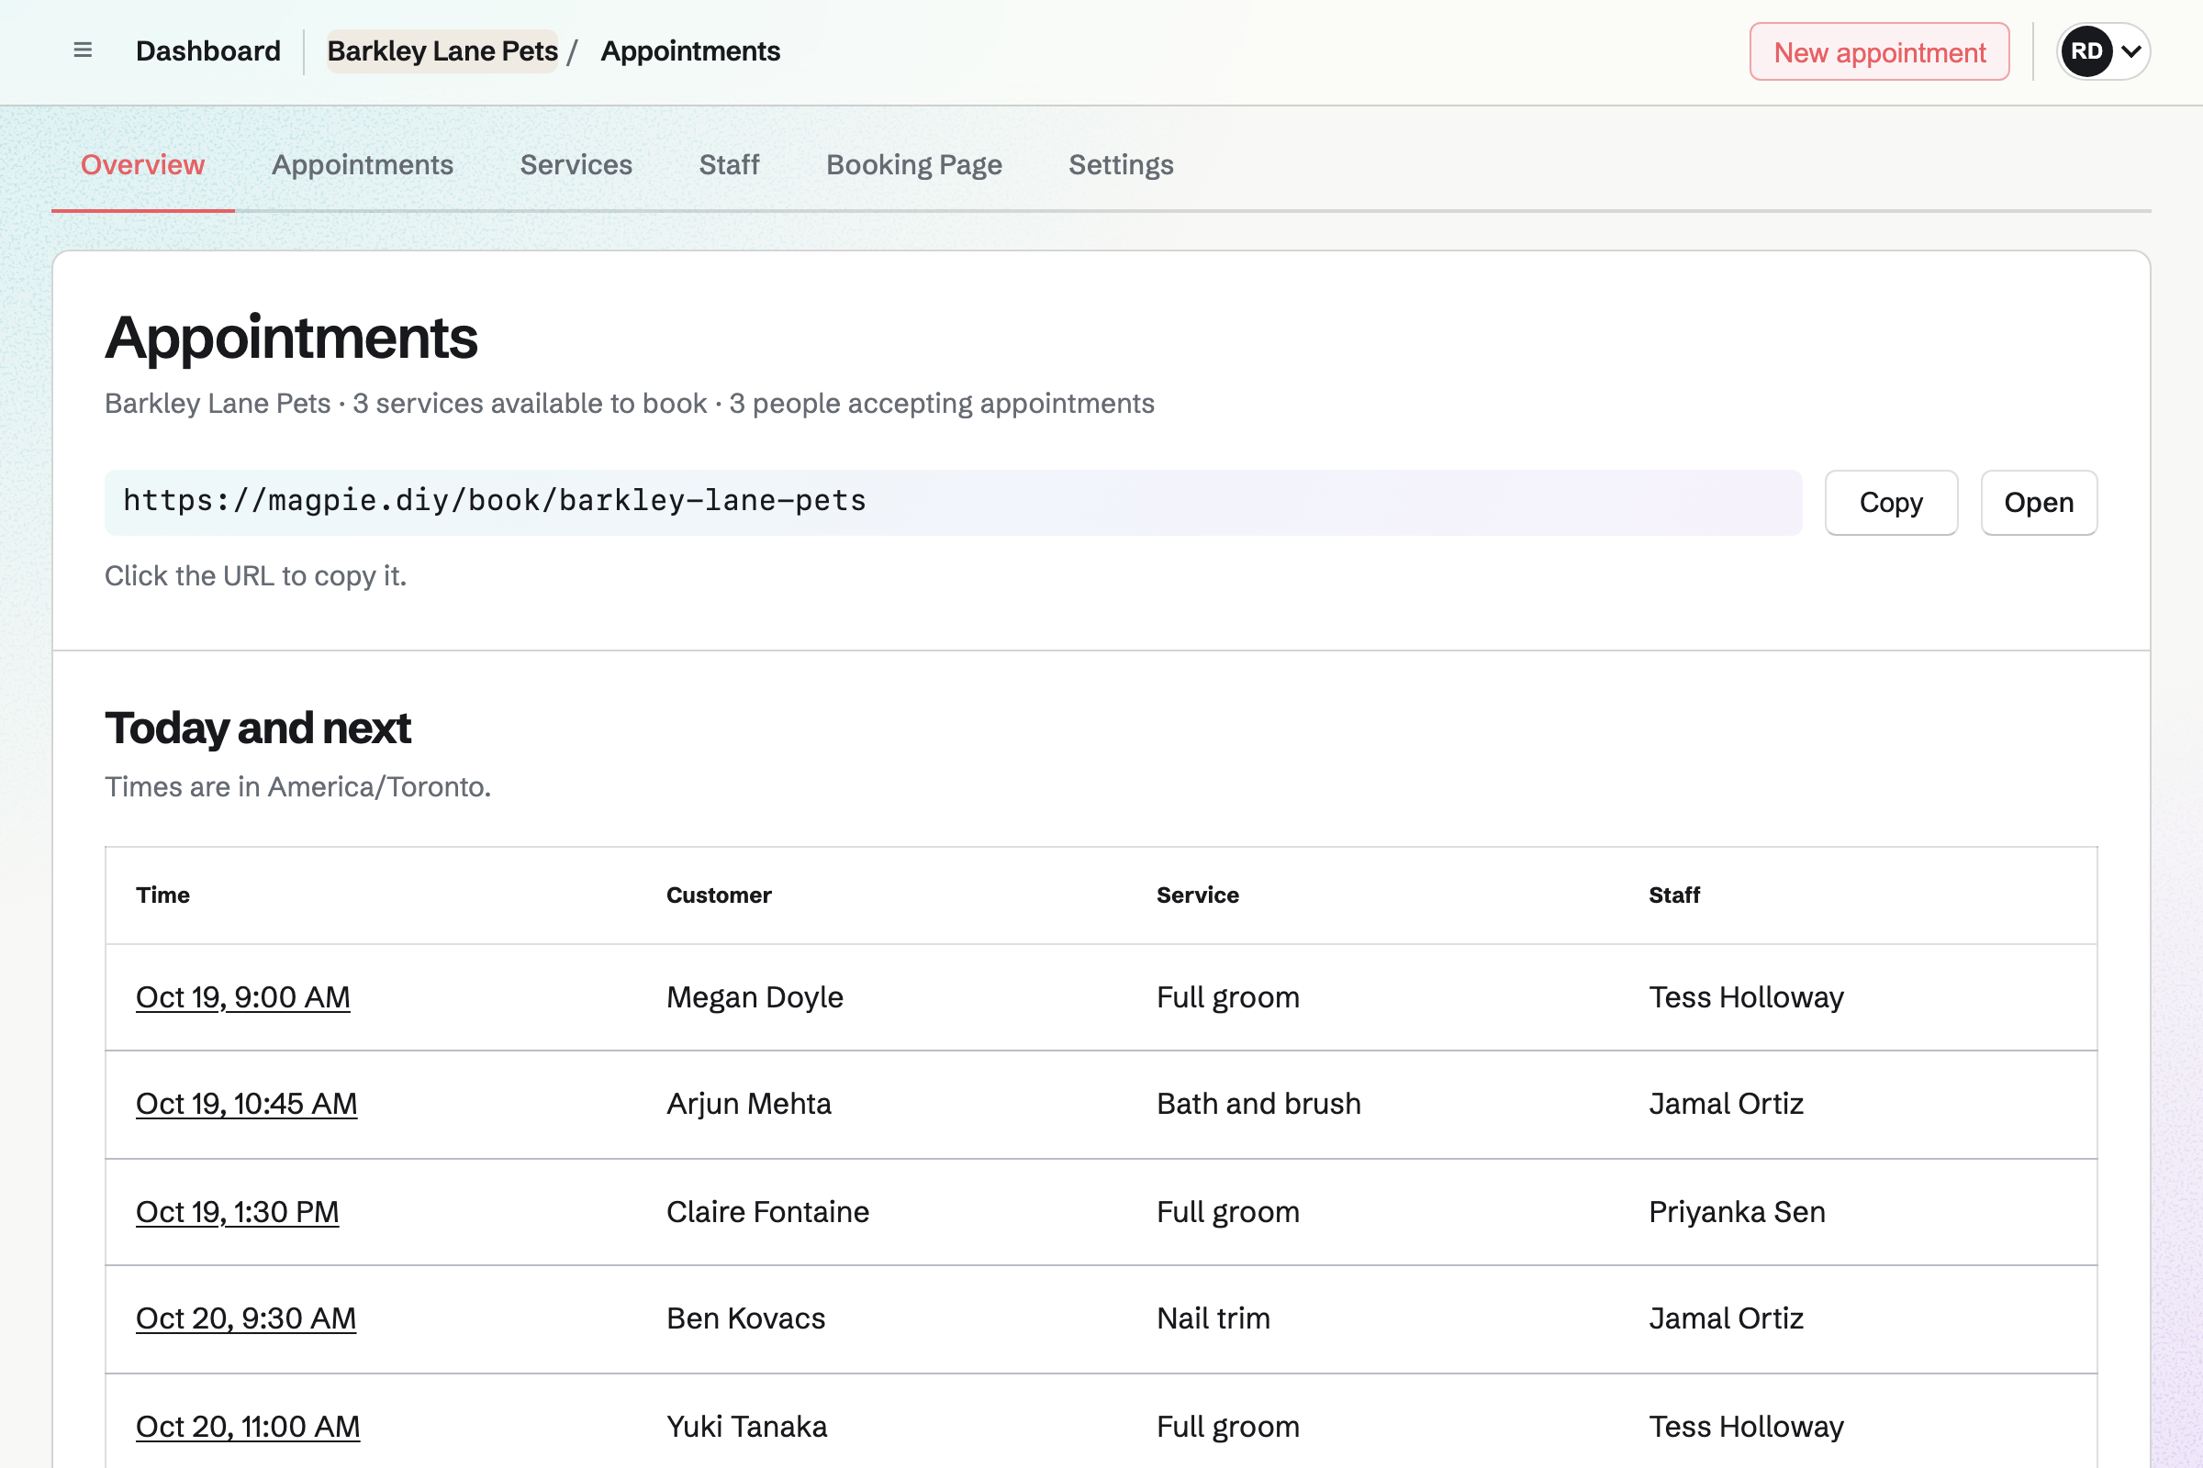Expand the account dropdown chevron

pyautogui.click(x=2130, y=51)
